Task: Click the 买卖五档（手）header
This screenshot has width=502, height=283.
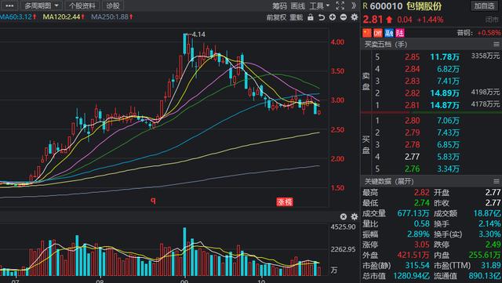Action: tap(386, 44)
